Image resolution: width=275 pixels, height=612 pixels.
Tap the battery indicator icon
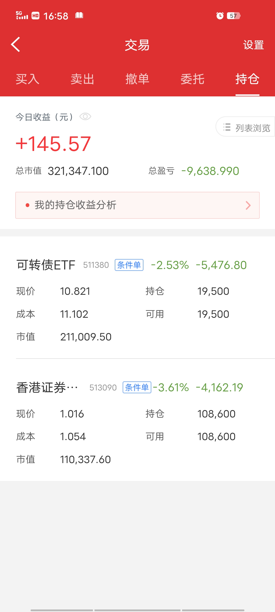[x=233, y=16]
